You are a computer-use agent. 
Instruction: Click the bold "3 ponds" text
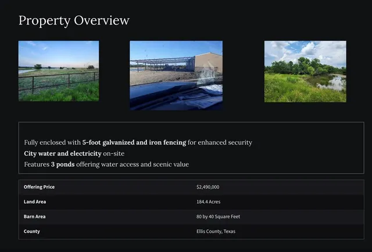coord(65,164)
